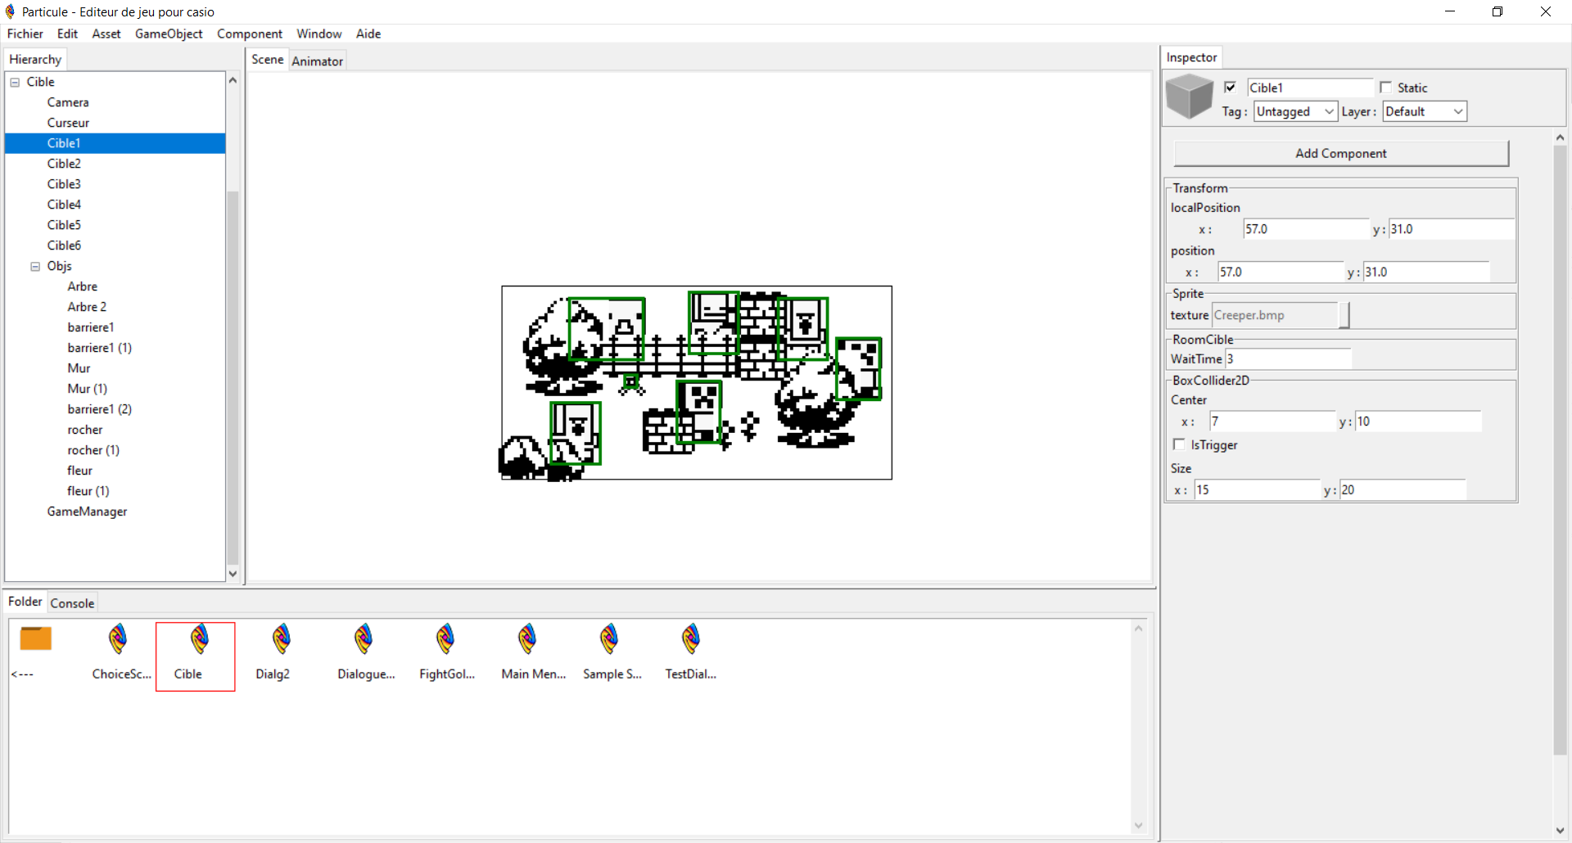Select Curseur in the Hierarchy
The width and height of the screenshot is (1572, 843).
[x=68, y=123]
